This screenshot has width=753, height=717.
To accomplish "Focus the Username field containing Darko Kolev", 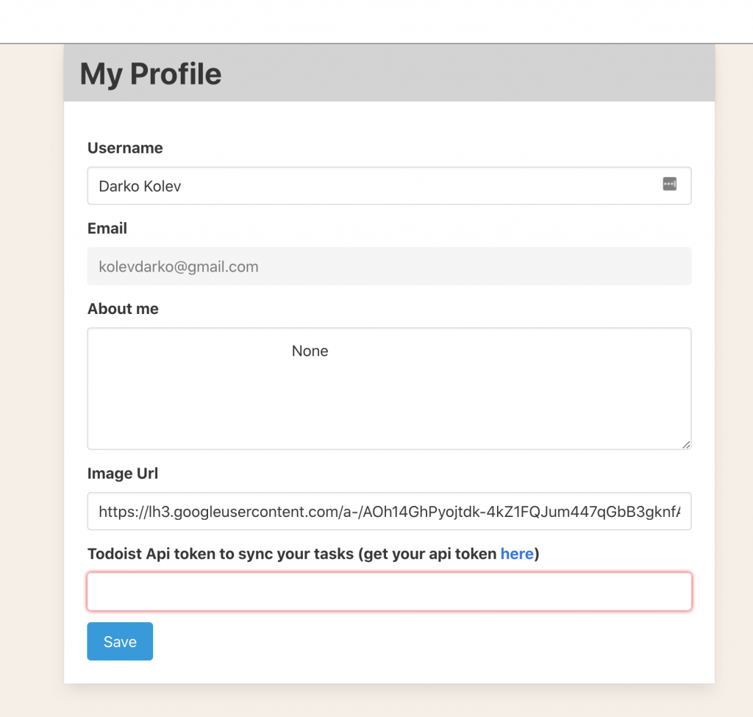I will tap(389, 186).
